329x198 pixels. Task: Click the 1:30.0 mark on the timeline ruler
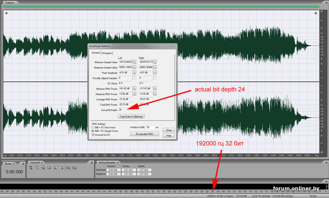pyautogui.click(x=155, y=155)
